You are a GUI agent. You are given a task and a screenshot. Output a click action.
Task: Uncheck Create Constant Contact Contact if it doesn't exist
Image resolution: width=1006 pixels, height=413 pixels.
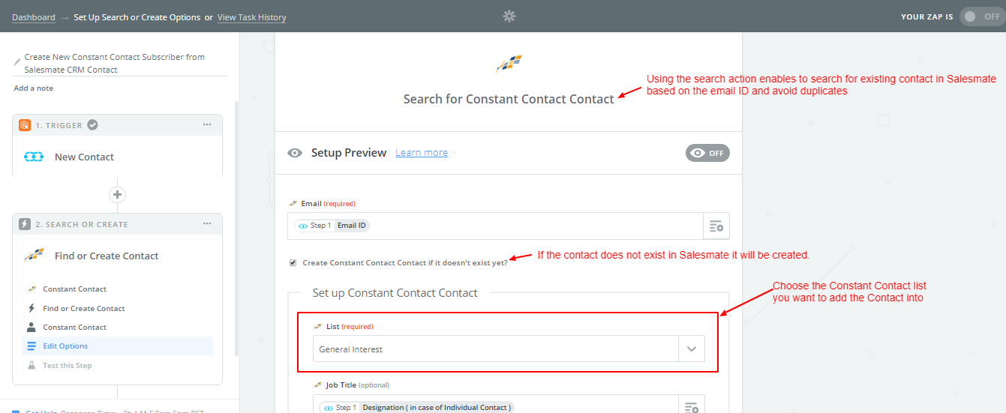[x=293, y=262]
